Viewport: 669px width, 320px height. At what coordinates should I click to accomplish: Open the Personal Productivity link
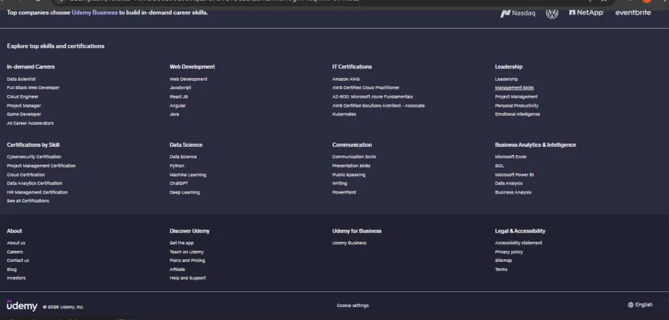(517, 106)
